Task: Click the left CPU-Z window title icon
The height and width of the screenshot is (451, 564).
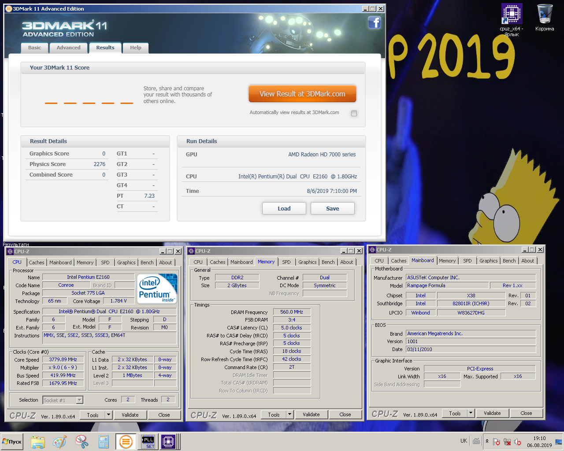Action: 10,251
